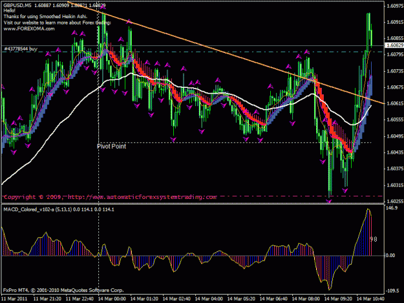
Task: Click the -109.5 MACD scale value
Action: pyautogui.click(x=392, y=291)
